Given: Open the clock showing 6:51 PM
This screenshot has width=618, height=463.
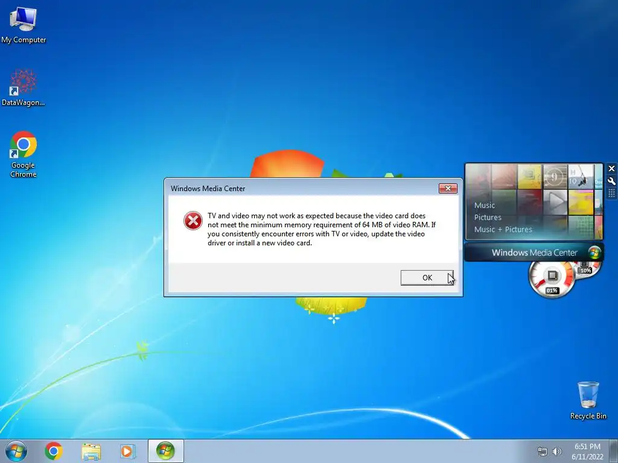Looking at the screenshot, I should tap(587, 452).
